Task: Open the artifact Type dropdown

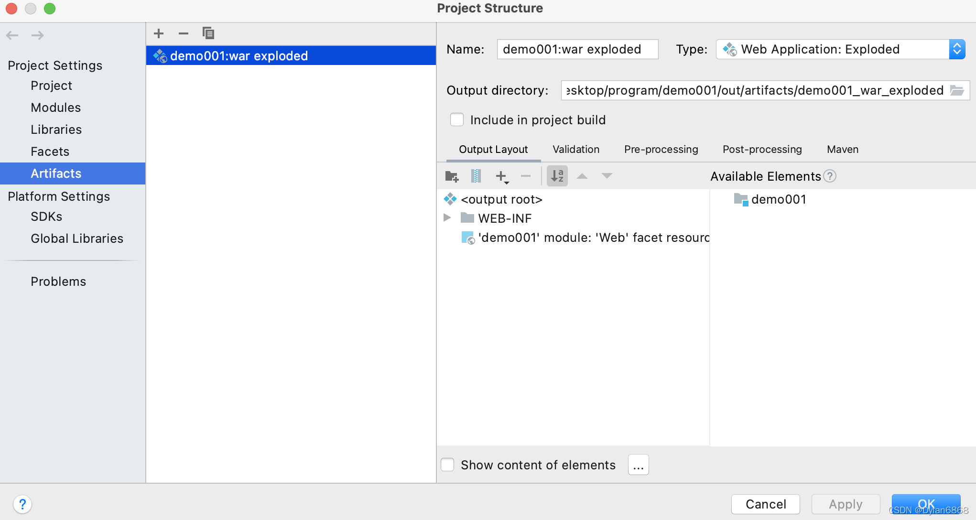Action: tap(957, 49)
